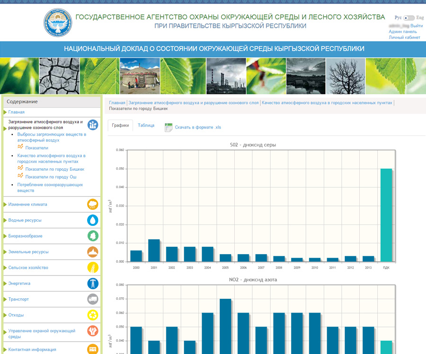
Task: Click the contact information icon
Action: 93,349
